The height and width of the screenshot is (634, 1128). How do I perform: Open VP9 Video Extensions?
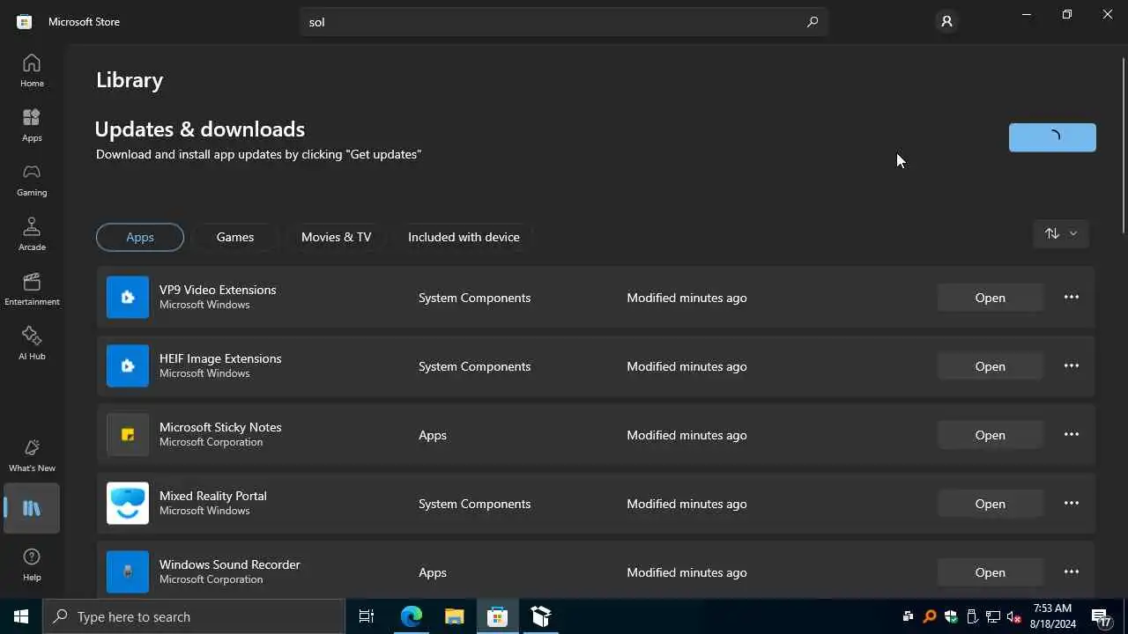point(991,298)
